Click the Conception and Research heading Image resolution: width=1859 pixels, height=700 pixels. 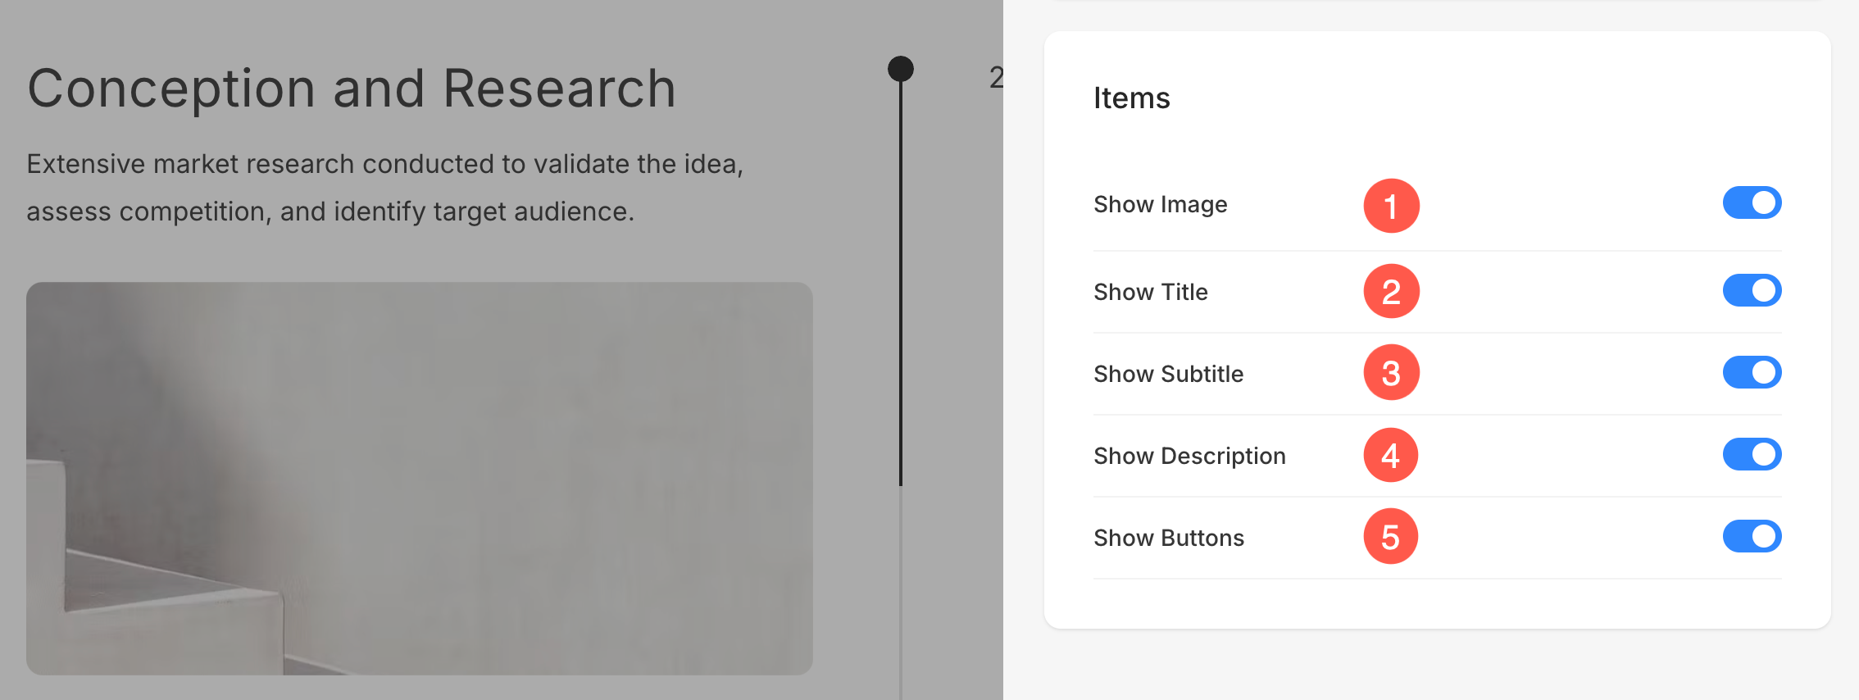[352, 88]
